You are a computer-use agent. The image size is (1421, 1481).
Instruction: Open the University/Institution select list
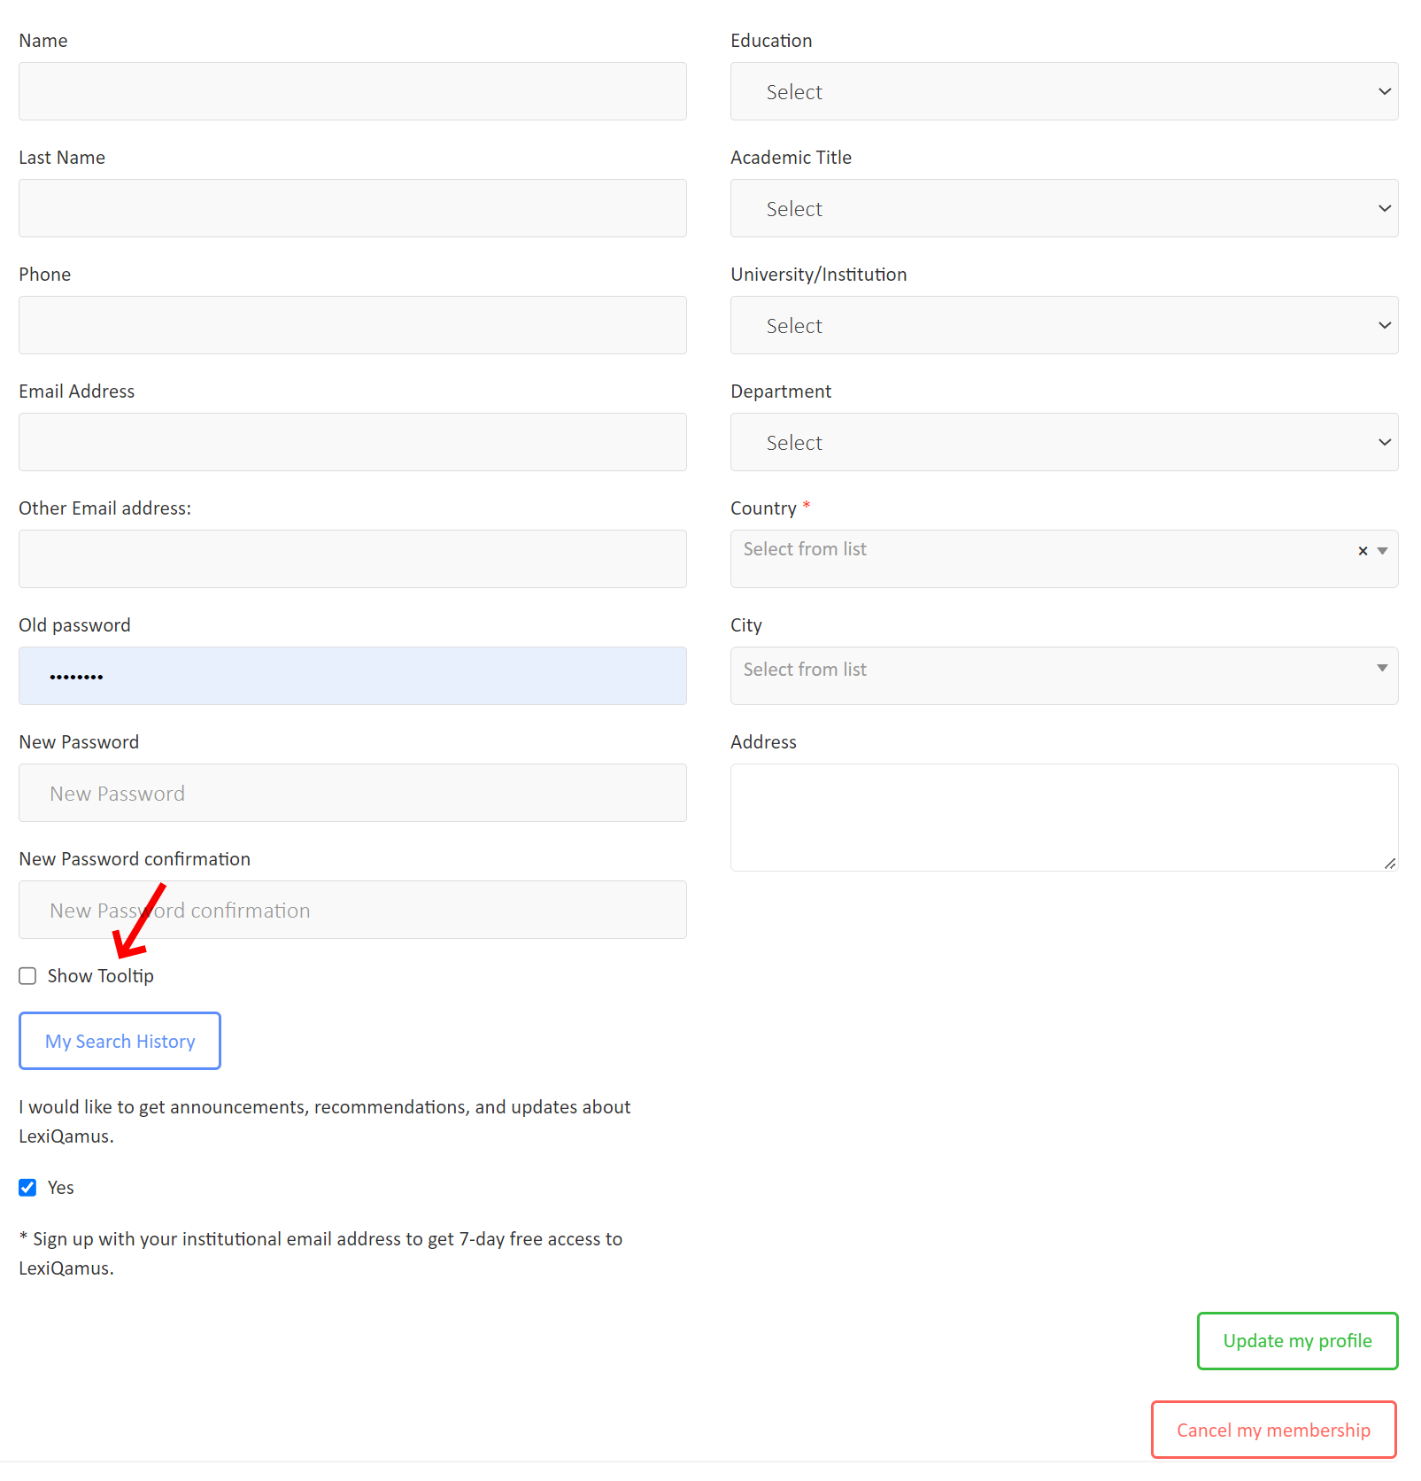(x=1063, y=325)
